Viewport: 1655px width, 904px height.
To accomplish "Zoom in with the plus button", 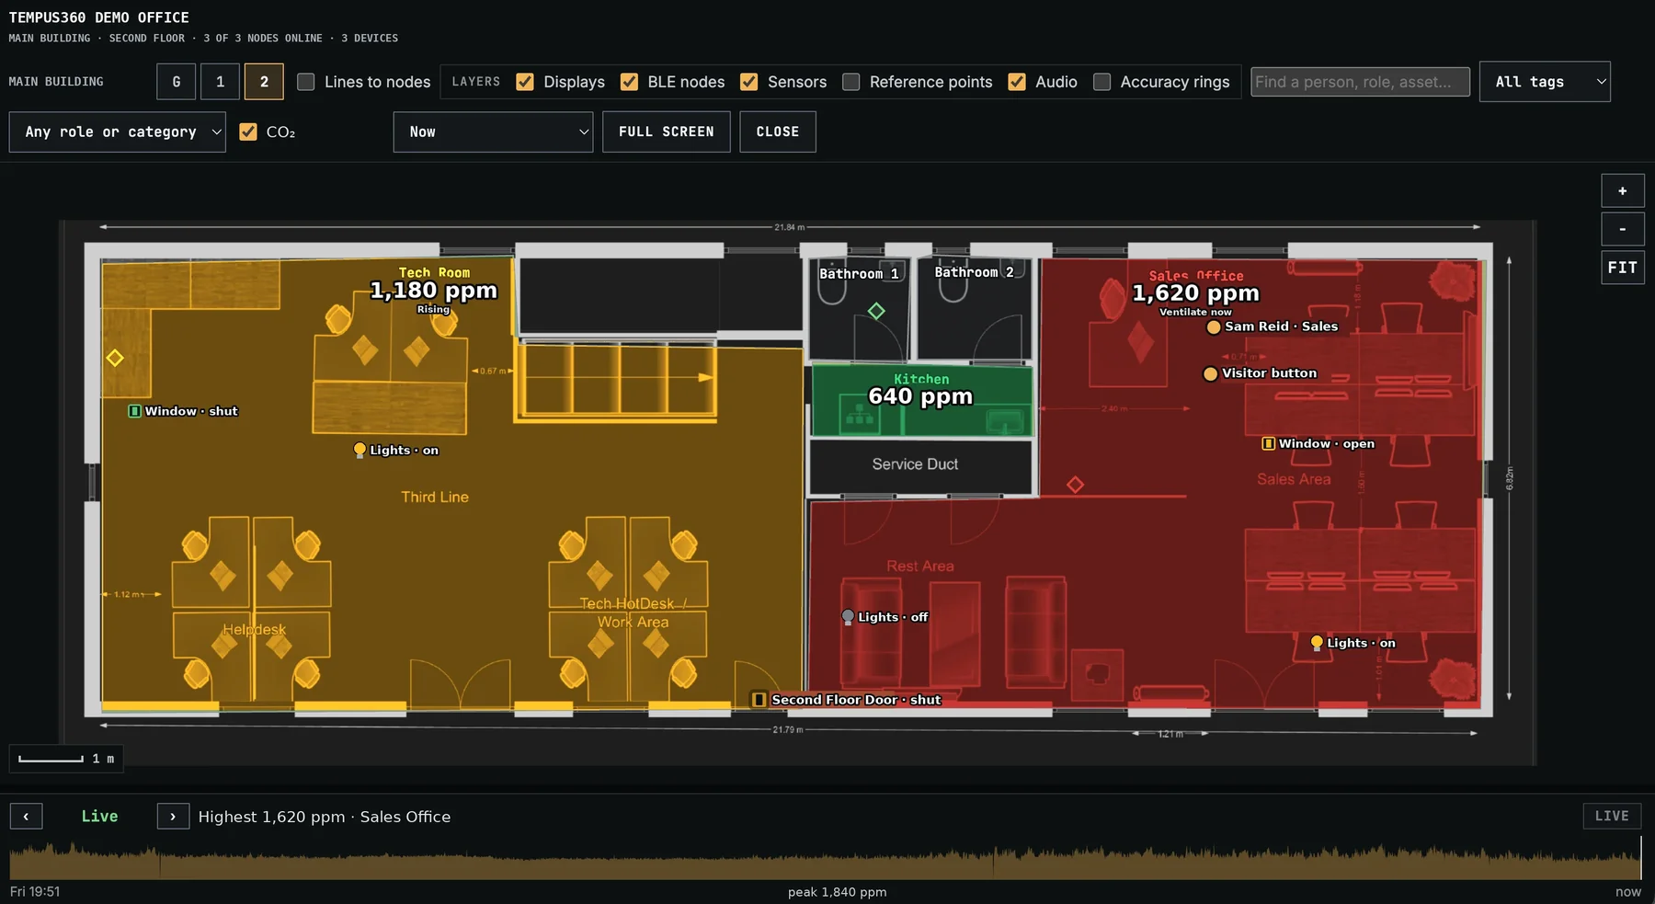I will pyautogui.click(x=1623, y=191).
